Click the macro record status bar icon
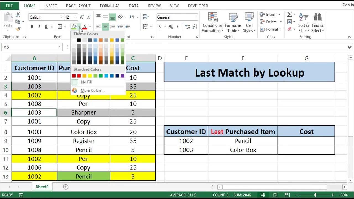 pos(21,195)
